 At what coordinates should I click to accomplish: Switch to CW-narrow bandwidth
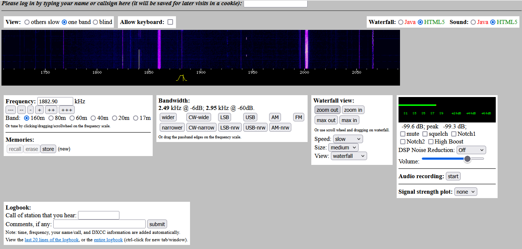[201, 128]
